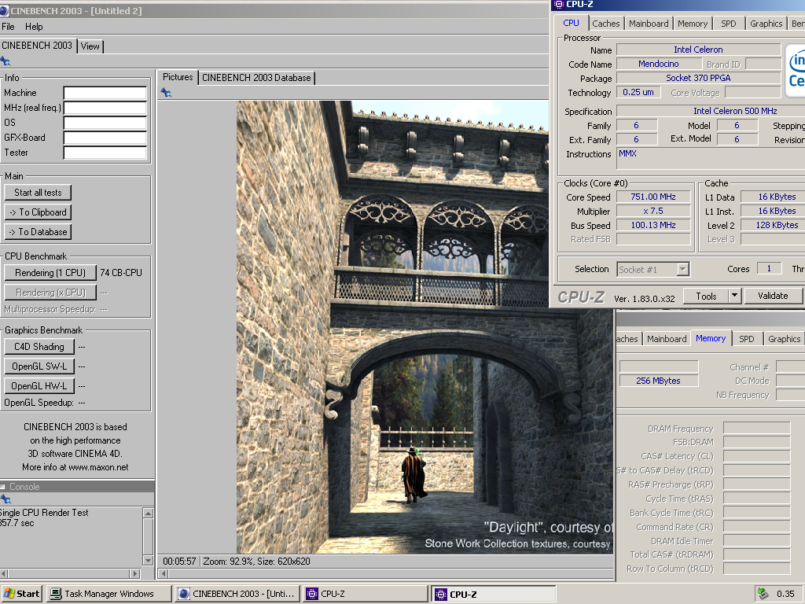The height and width of the screenshot is (604, 805).
Task: Click the "x 7.5" Multiplier value
Action: point(653,211)
